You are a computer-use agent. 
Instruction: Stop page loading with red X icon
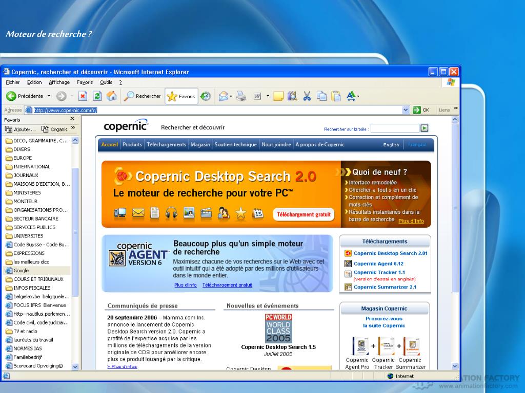pyautogui.click(x=83, y=96)
